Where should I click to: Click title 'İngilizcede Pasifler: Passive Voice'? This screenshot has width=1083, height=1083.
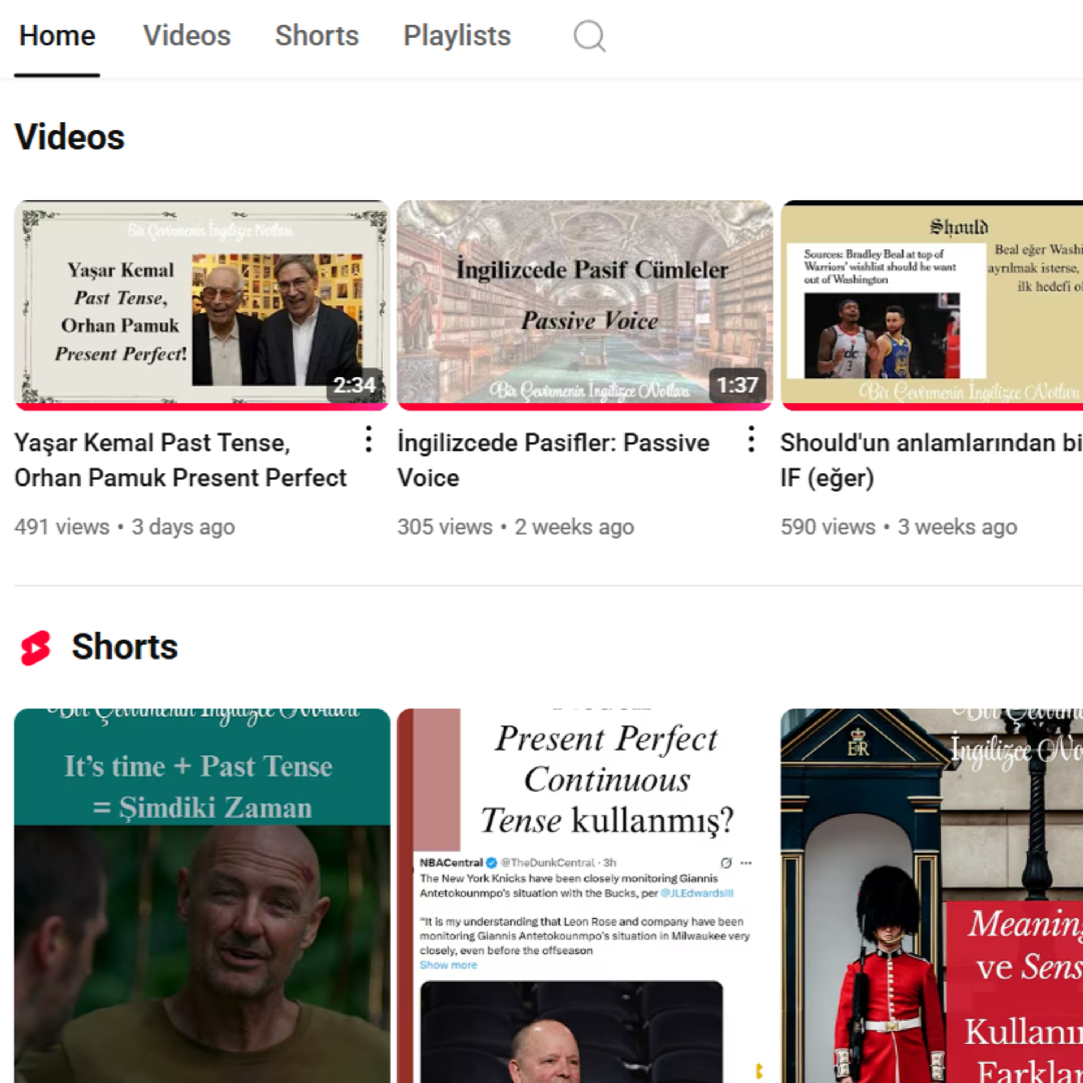point(553,460)
